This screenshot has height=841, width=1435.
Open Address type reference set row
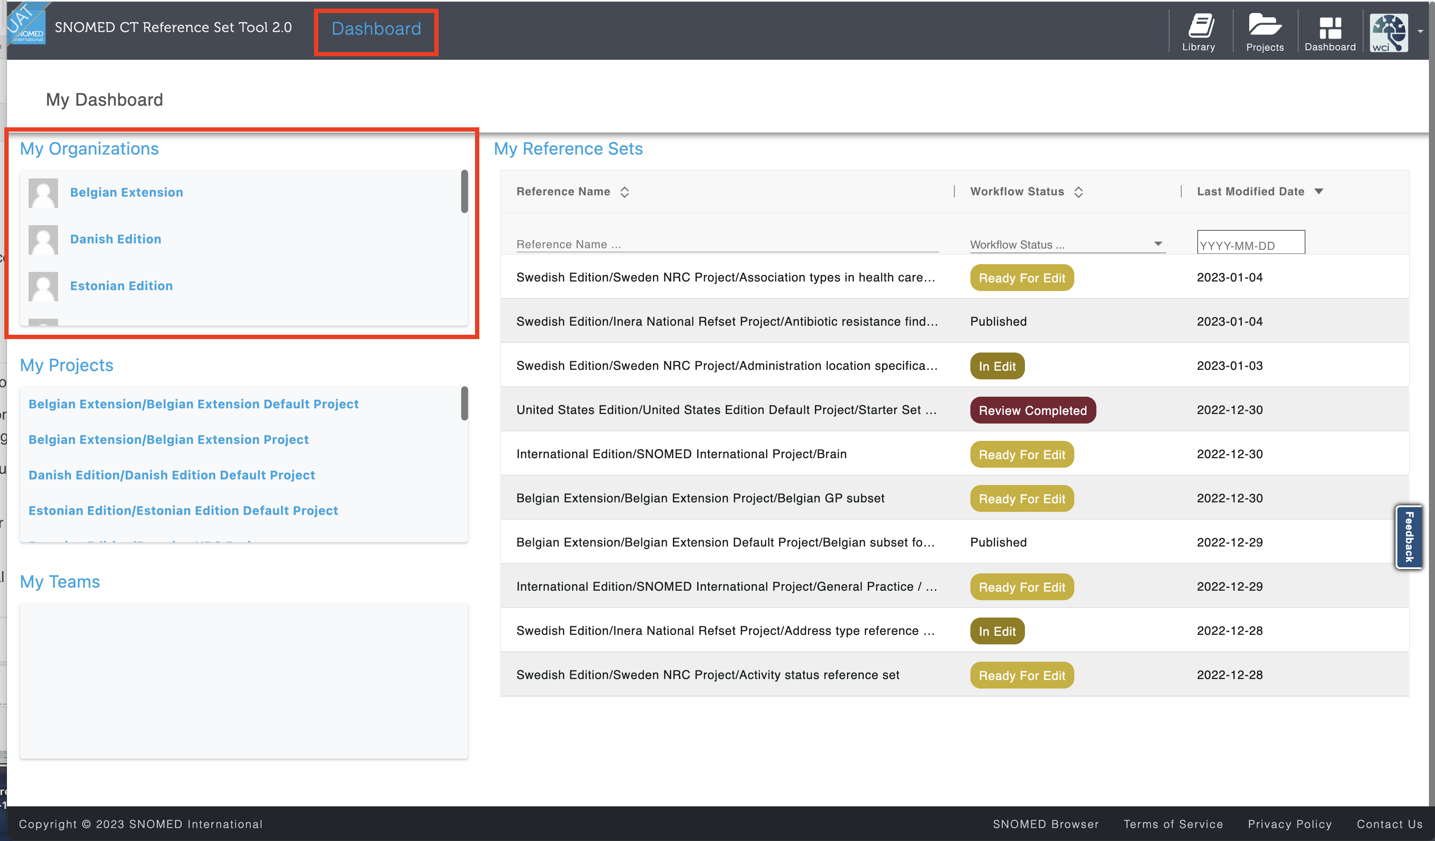pos(725,631)
